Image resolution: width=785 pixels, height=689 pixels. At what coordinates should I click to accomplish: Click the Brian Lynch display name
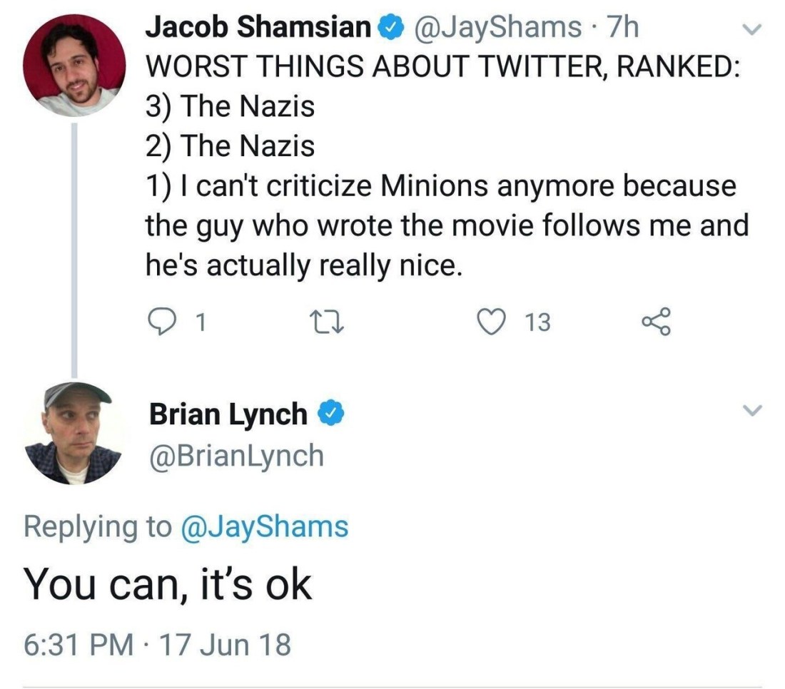[x=228, y=414]
